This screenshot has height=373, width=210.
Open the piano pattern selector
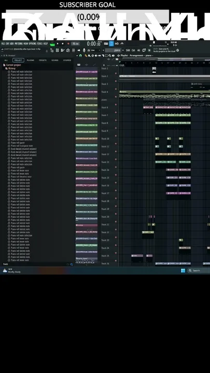pos(114,50)
